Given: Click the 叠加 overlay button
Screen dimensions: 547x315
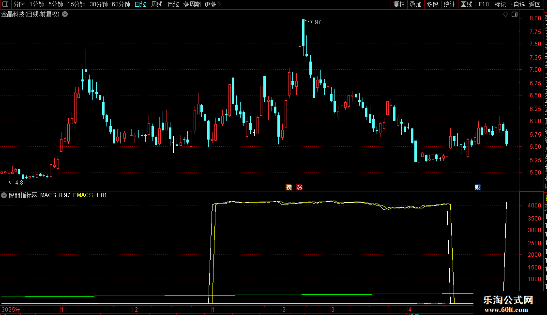Looking at the screenshot, I should 415,4.
